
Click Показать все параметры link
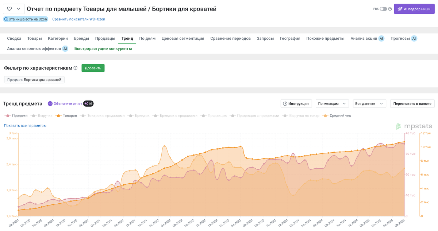pyautogui.click(x=25, y=126)
